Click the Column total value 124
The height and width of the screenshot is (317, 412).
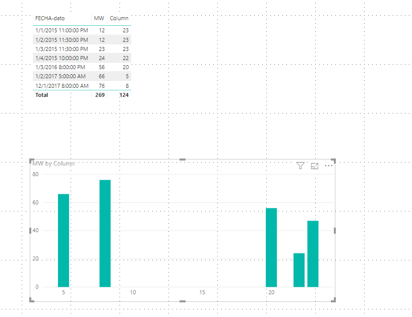click(124, 95)
